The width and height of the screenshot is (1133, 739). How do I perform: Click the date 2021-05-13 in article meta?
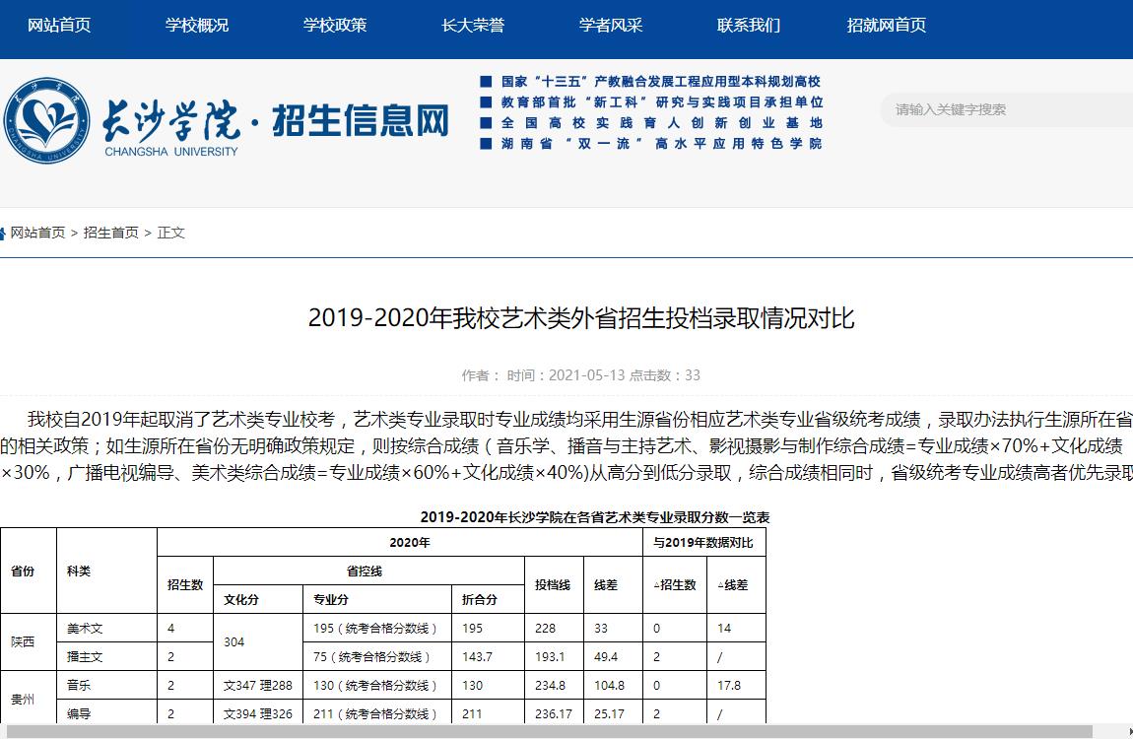pos(586,374)
